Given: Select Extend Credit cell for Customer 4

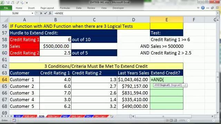Looking at the screenshot, I should [x=166, y=100].
